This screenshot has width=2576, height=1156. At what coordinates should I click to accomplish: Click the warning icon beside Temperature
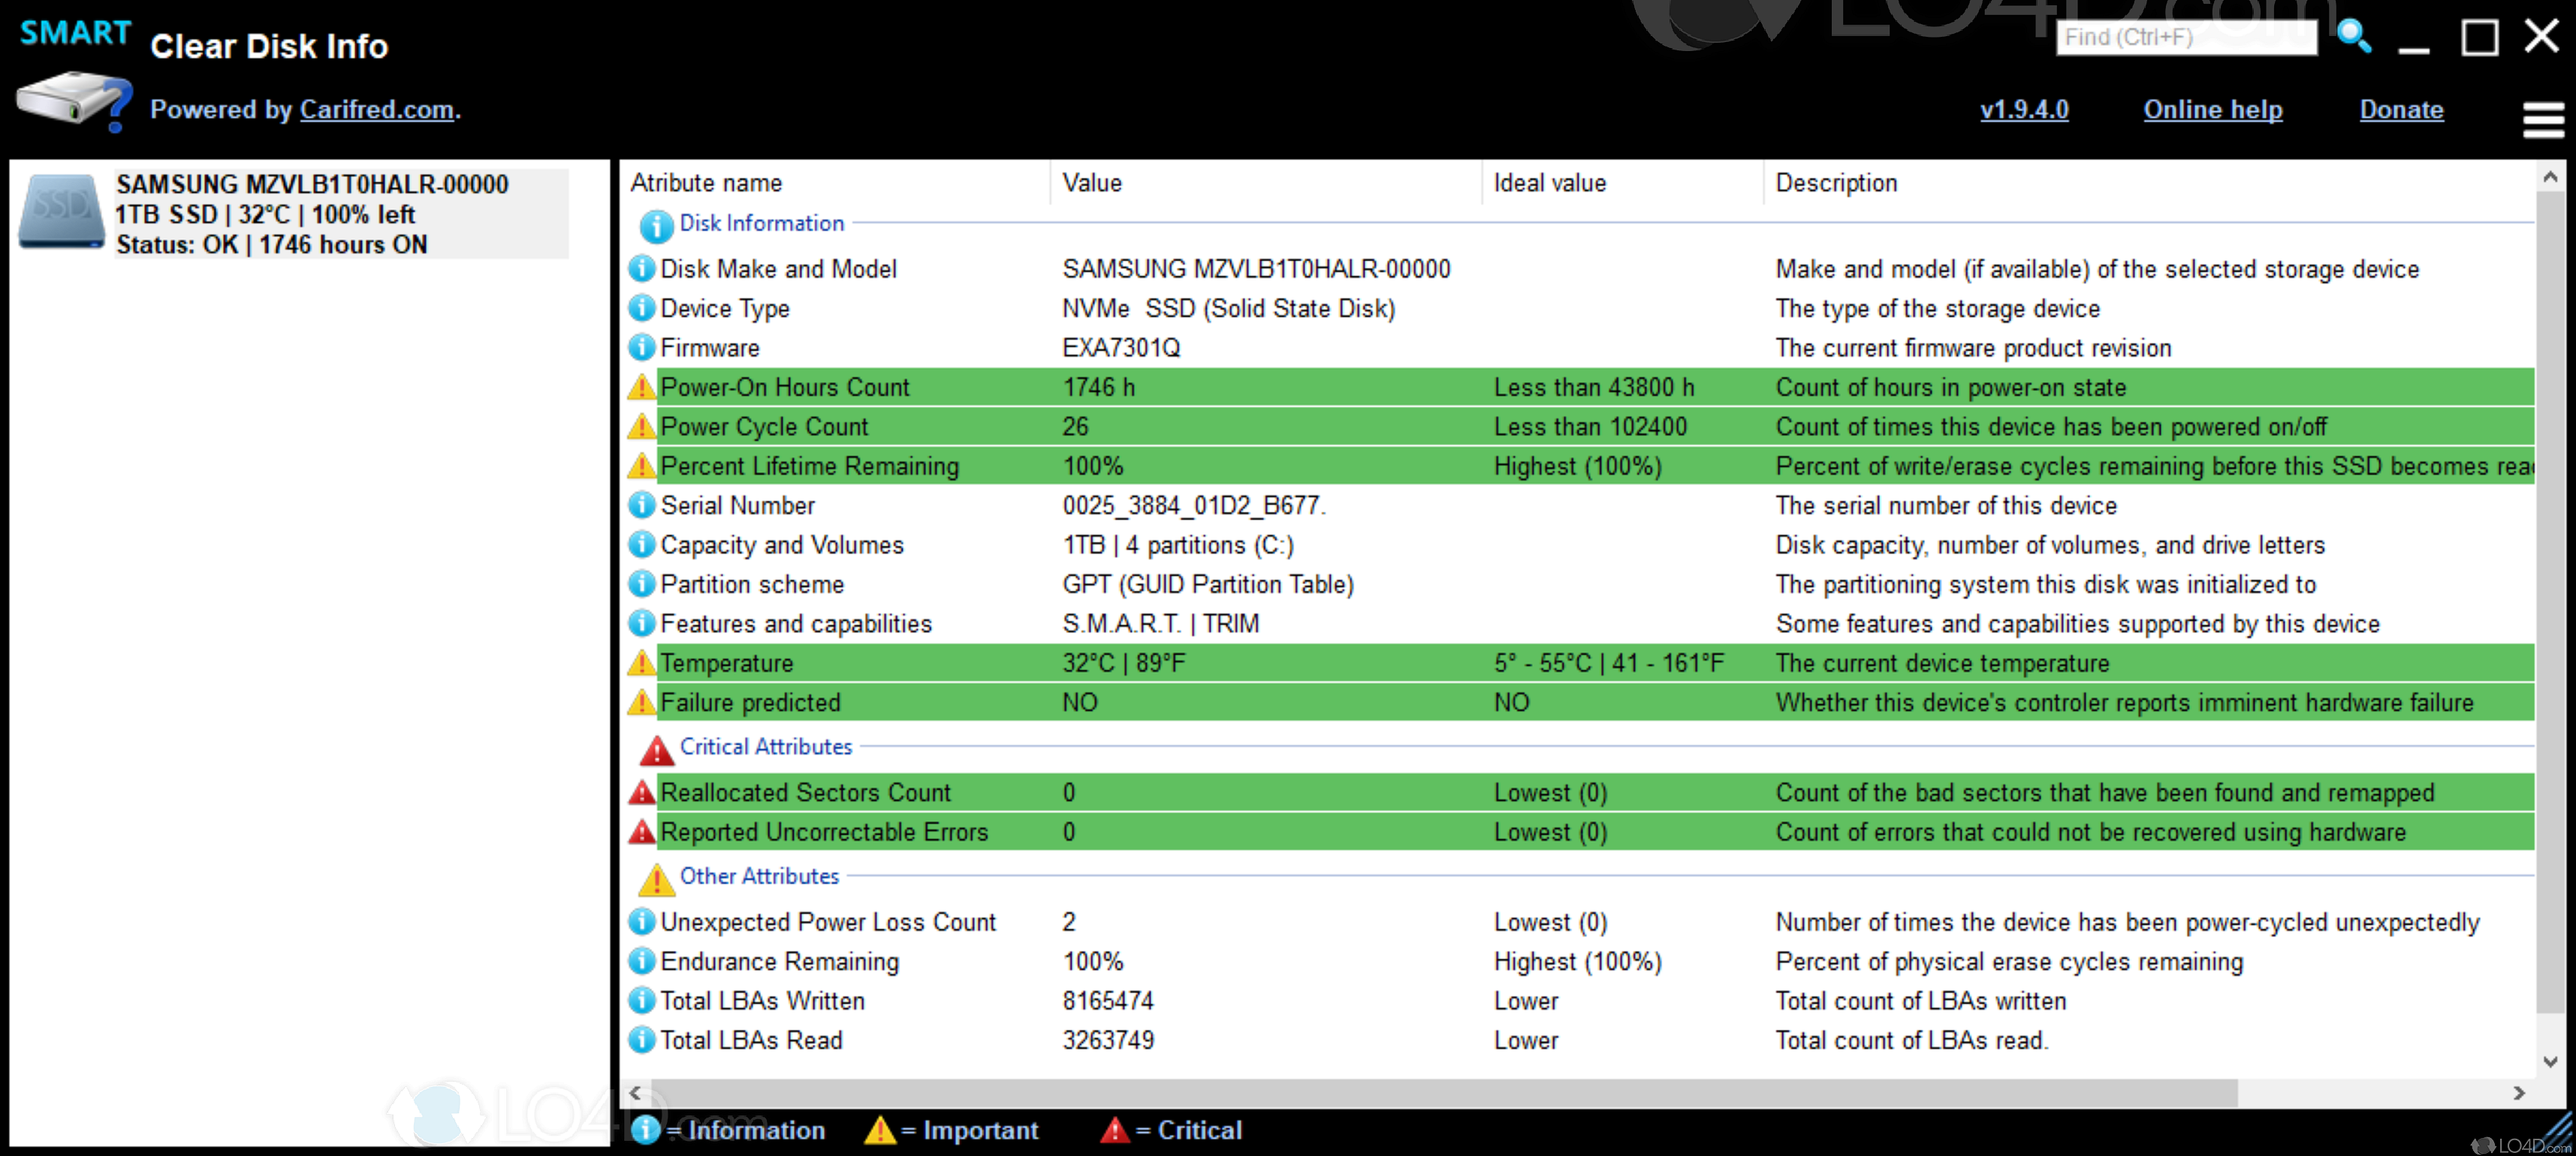coord(641,662)
